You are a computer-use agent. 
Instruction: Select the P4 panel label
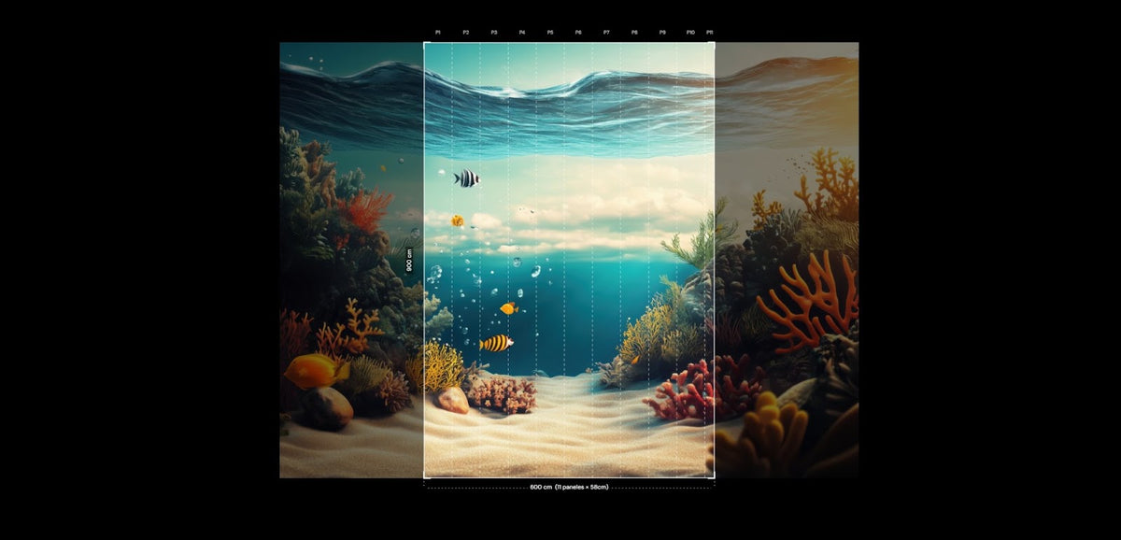tap(522, 32)
